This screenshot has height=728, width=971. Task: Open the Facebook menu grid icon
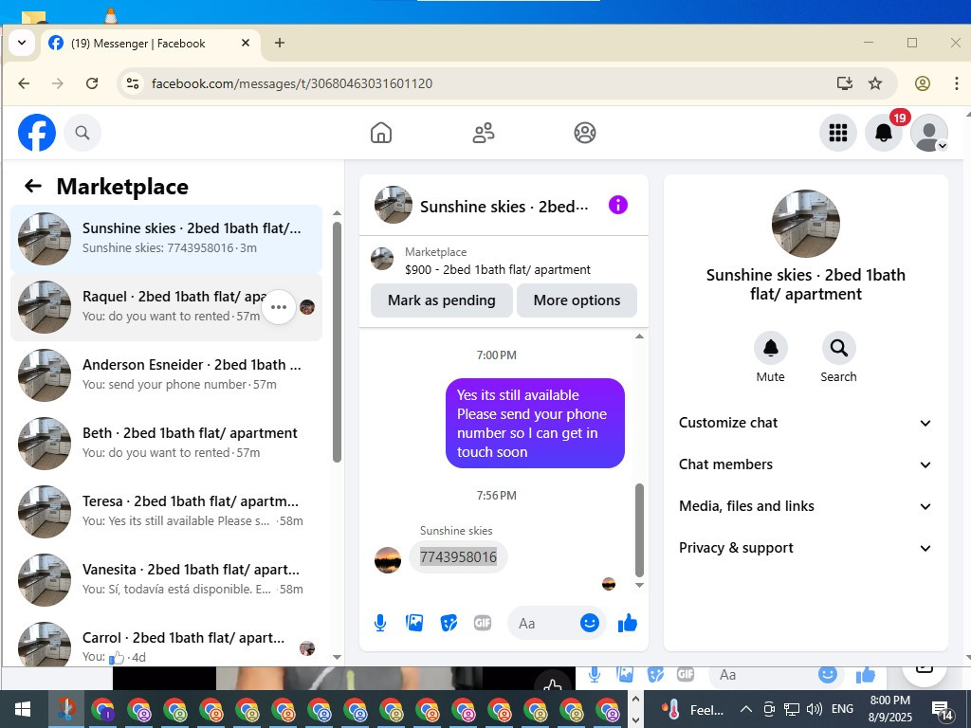[x=838, y=133]
